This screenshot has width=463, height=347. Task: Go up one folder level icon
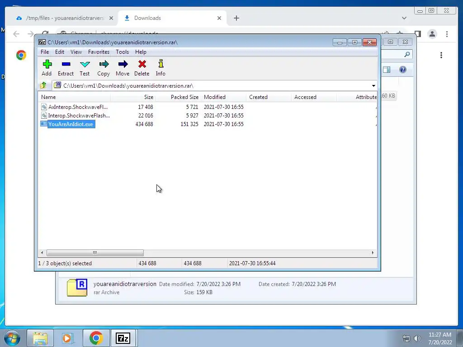(x=43, y=85)
